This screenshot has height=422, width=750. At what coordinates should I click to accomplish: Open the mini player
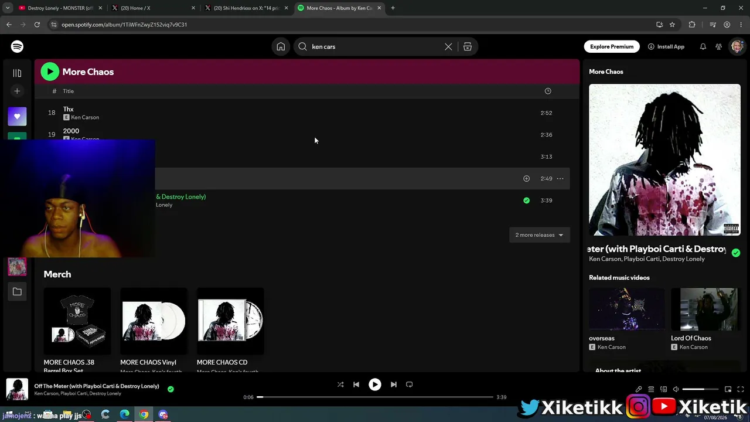[728, 389]
